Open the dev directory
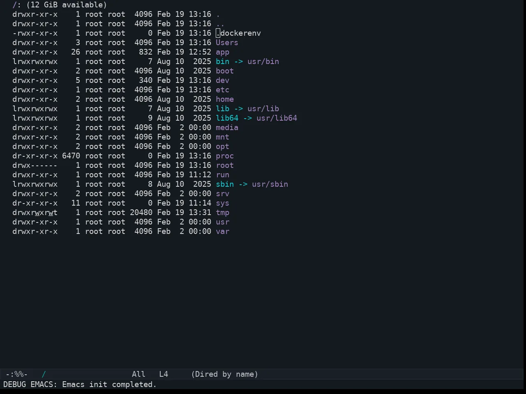526x394 pixels. click(222, 80)
